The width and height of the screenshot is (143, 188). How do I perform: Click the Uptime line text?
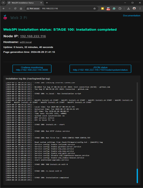click(x=28, y=47)
